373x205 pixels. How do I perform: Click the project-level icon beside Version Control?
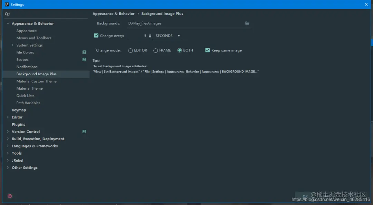tap(84, 131)
